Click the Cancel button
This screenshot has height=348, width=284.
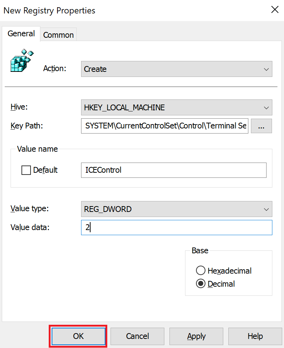pos(137,336)
